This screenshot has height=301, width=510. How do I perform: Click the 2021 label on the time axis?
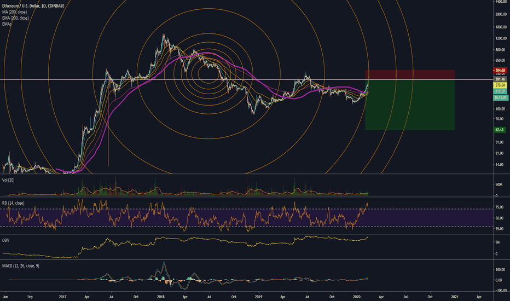pyautogui.click(x=455, y=297)
